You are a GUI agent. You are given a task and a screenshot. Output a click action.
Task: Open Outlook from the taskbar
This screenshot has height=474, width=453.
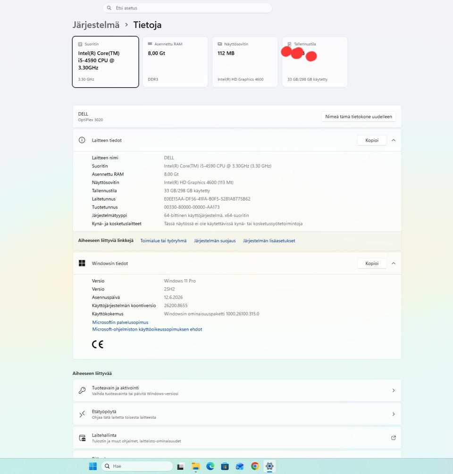pyautogui.click(x=240, y=466)
